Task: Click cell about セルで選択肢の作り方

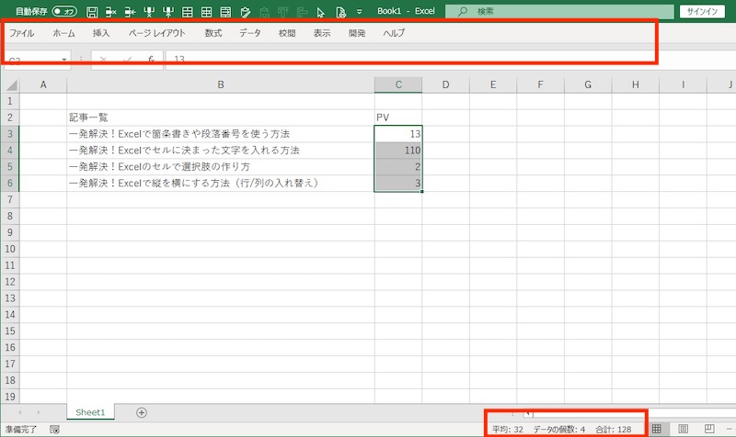Action: click(x=221, y=167)
